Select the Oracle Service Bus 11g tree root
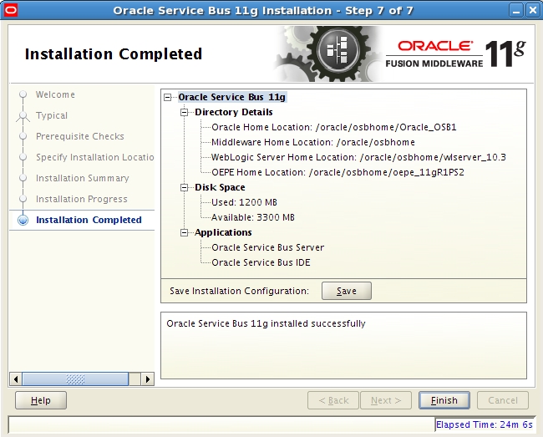Viewport: 543px width, 437px height. tap(231, 97)
